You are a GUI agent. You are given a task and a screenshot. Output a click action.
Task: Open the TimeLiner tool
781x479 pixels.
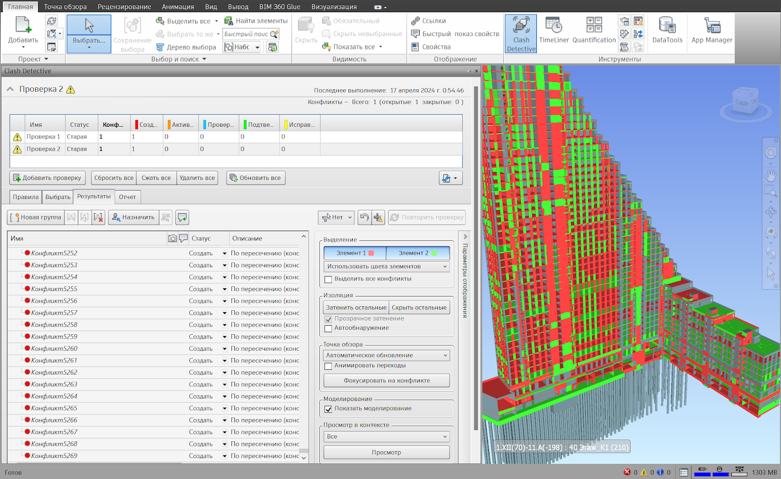554,30
